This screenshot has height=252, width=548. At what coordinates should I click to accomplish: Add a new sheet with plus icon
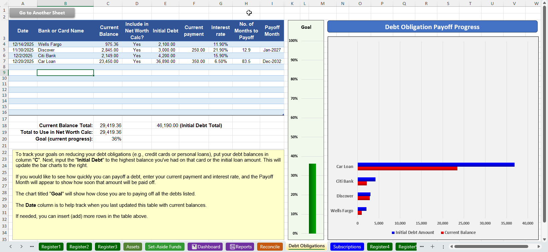(432, 247)
